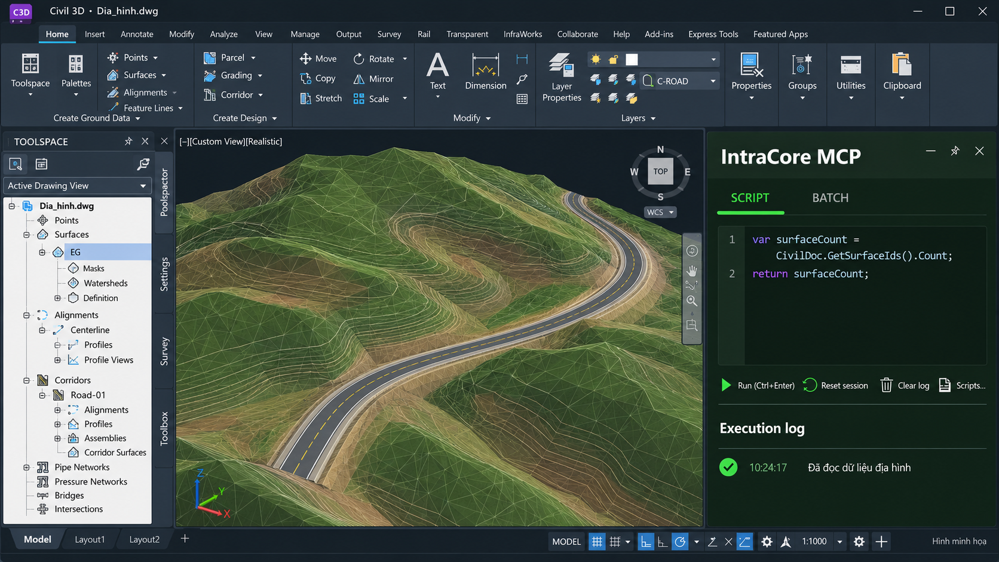Select the Pan hand tool in navigation bar
This screenshot has height=562, width=999.
[692, 271]
